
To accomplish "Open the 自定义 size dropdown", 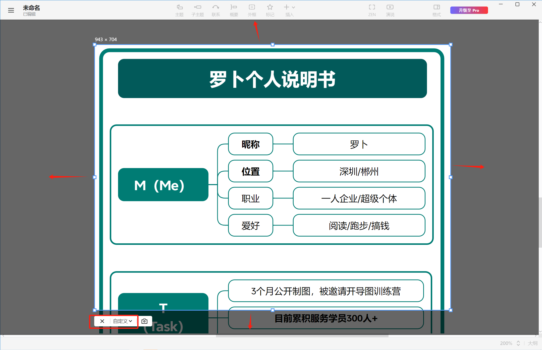I will click(x=123, y=321).
